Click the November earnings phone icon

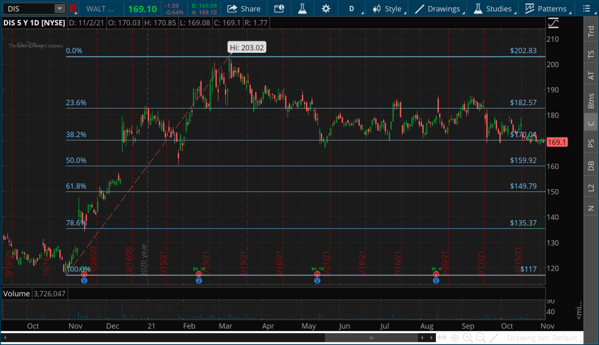click(84, 274)
